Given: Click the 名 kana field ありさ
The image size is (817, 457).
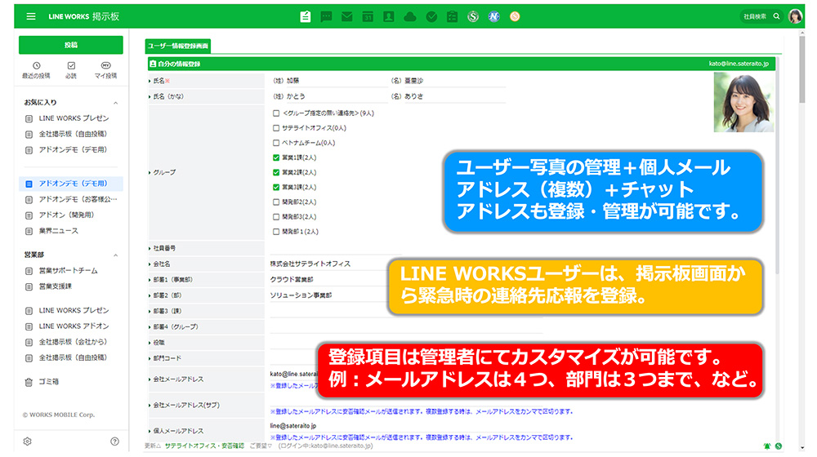Looking at the screenshot, I should click(x=454, y=96).
